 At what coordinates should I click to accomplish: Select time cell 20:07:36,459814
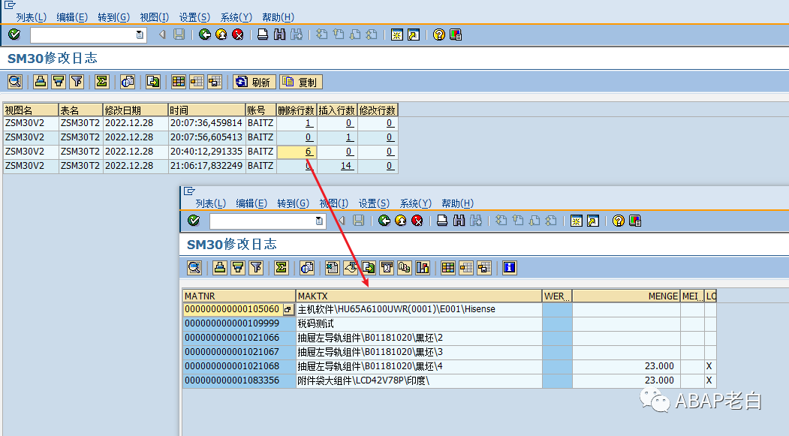pos(206,123)
